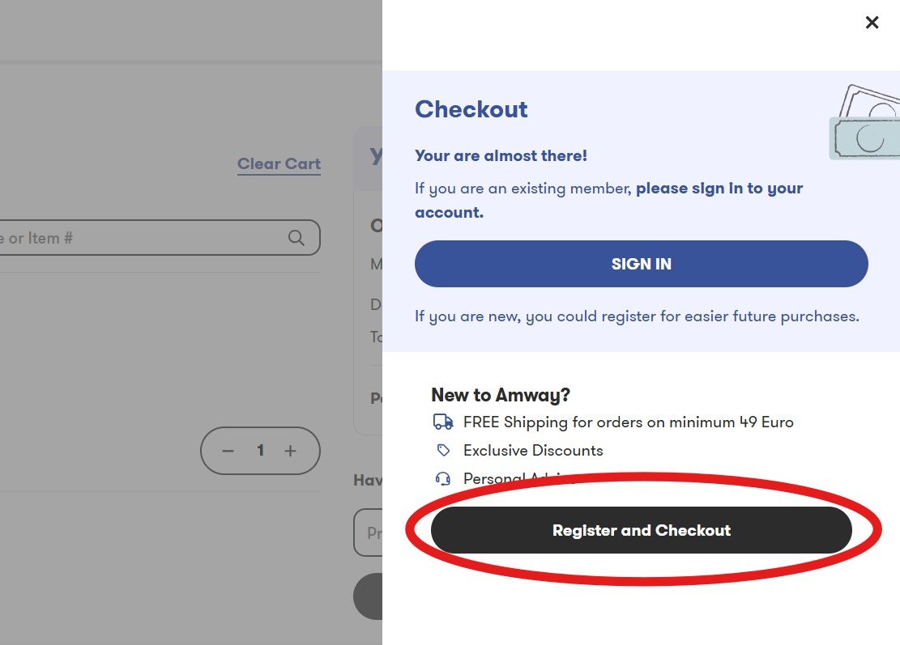Click the FREE Shipping benefit text
This screenshot has height=645, width=900.
coord(629,422)
